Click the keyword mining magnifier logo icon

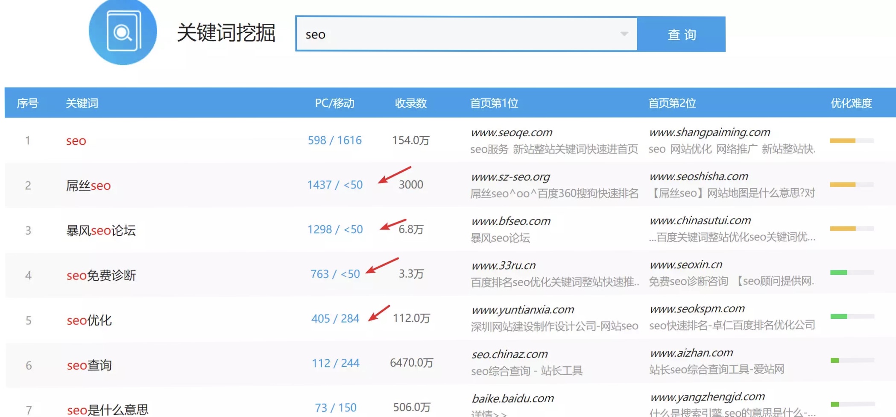[x=123, y=33]
